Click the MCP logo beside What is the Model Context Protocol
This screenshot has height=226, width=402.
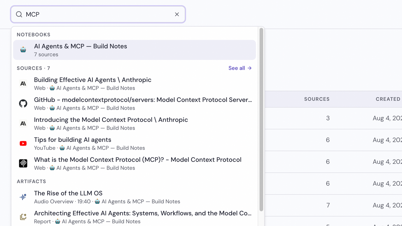(x=23, y=163)
